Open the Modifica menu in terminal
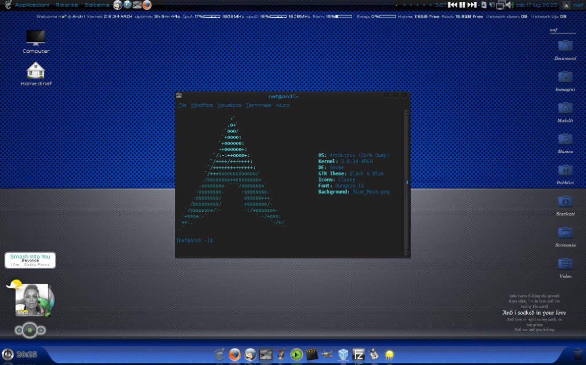Image resolution: width=586 pixels, height=365 pixels. (x=202, y=105)
